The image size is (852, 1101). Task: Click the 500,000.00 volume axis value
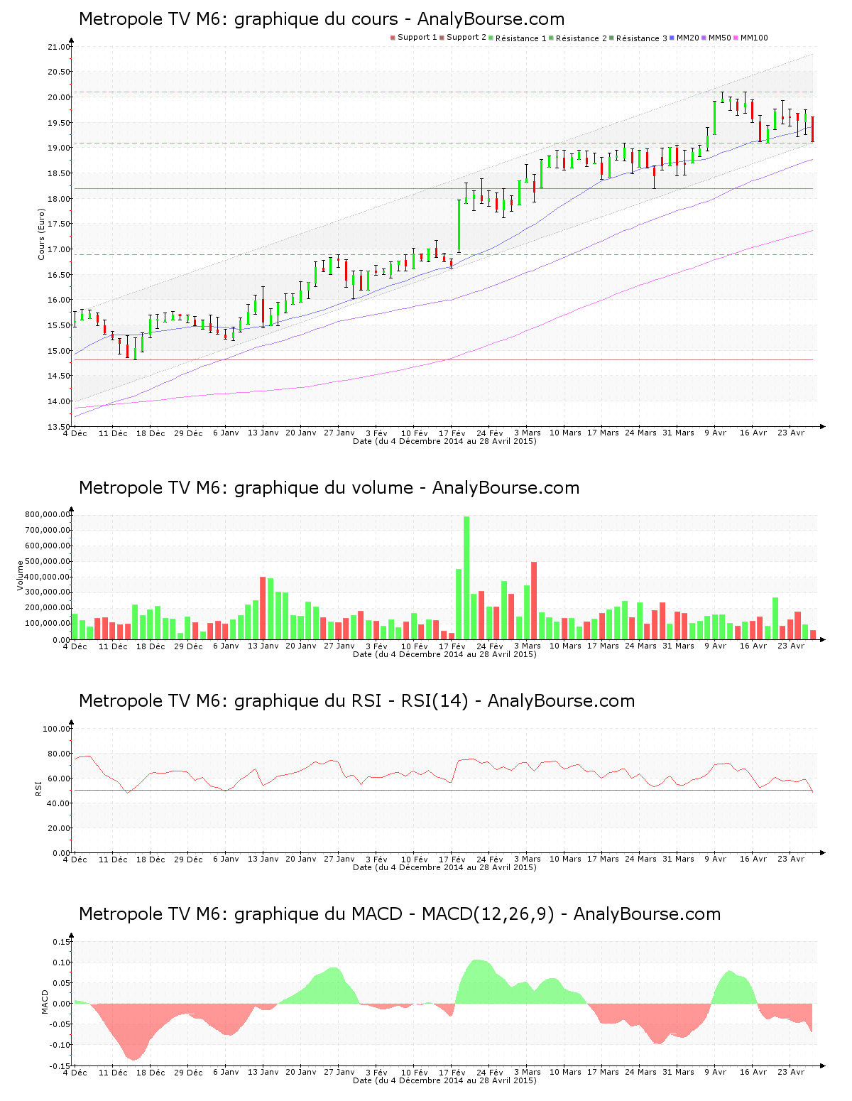pyautogui.click(x=47, y=561)
